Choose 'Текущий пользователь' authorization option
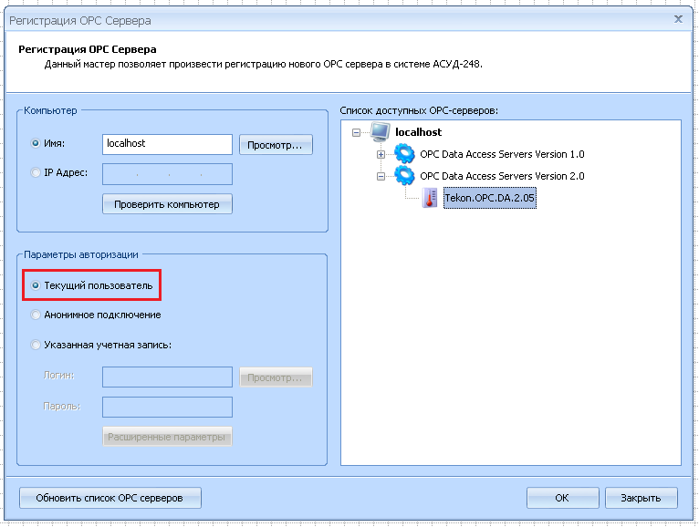 click(36, 285)
